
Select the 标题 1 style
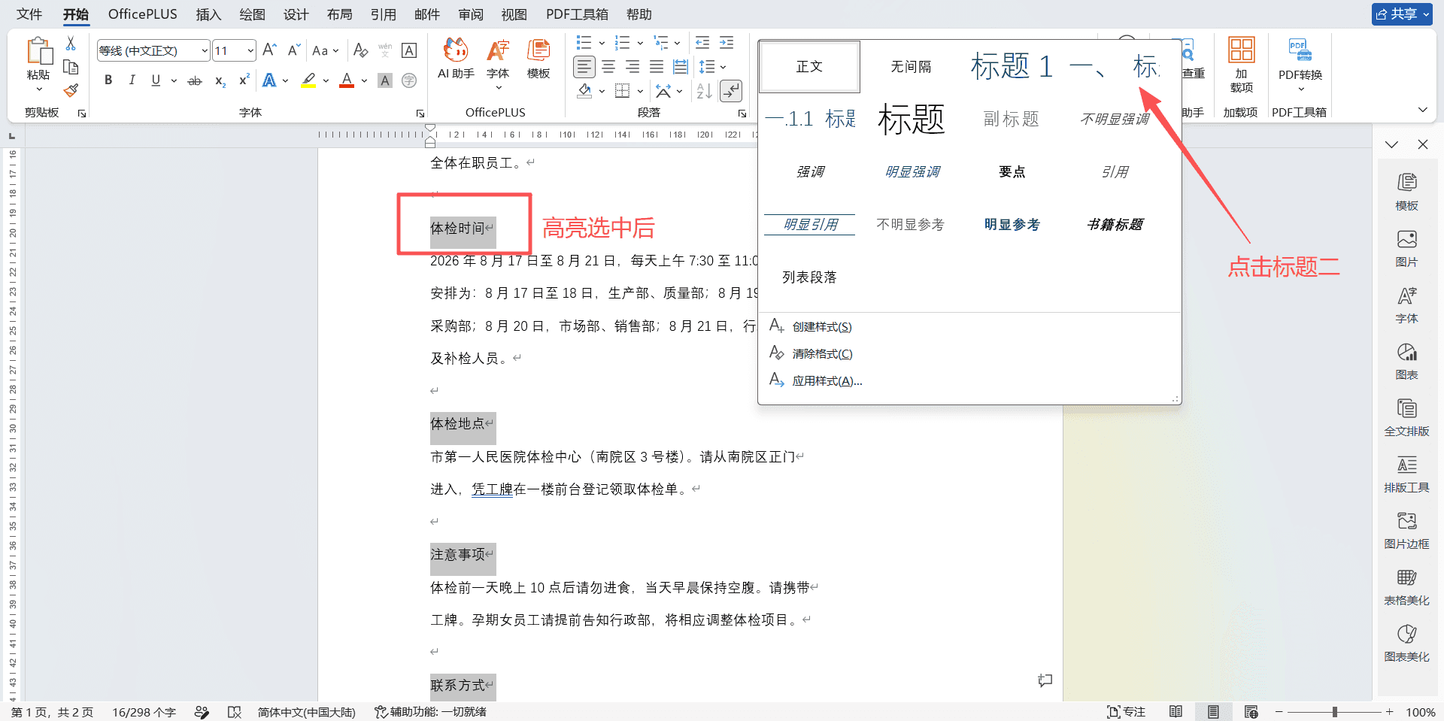pyautogui.click(x=1012, y=66)
